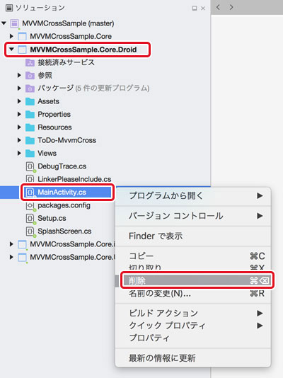The image size is (283, 378).
Task: Click the Views folder icon
Action: (x=30, y=154)
